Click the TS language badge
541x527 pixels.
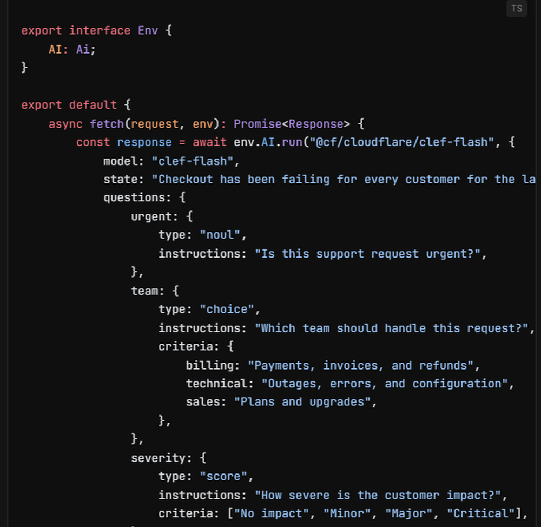pos(517,8)
